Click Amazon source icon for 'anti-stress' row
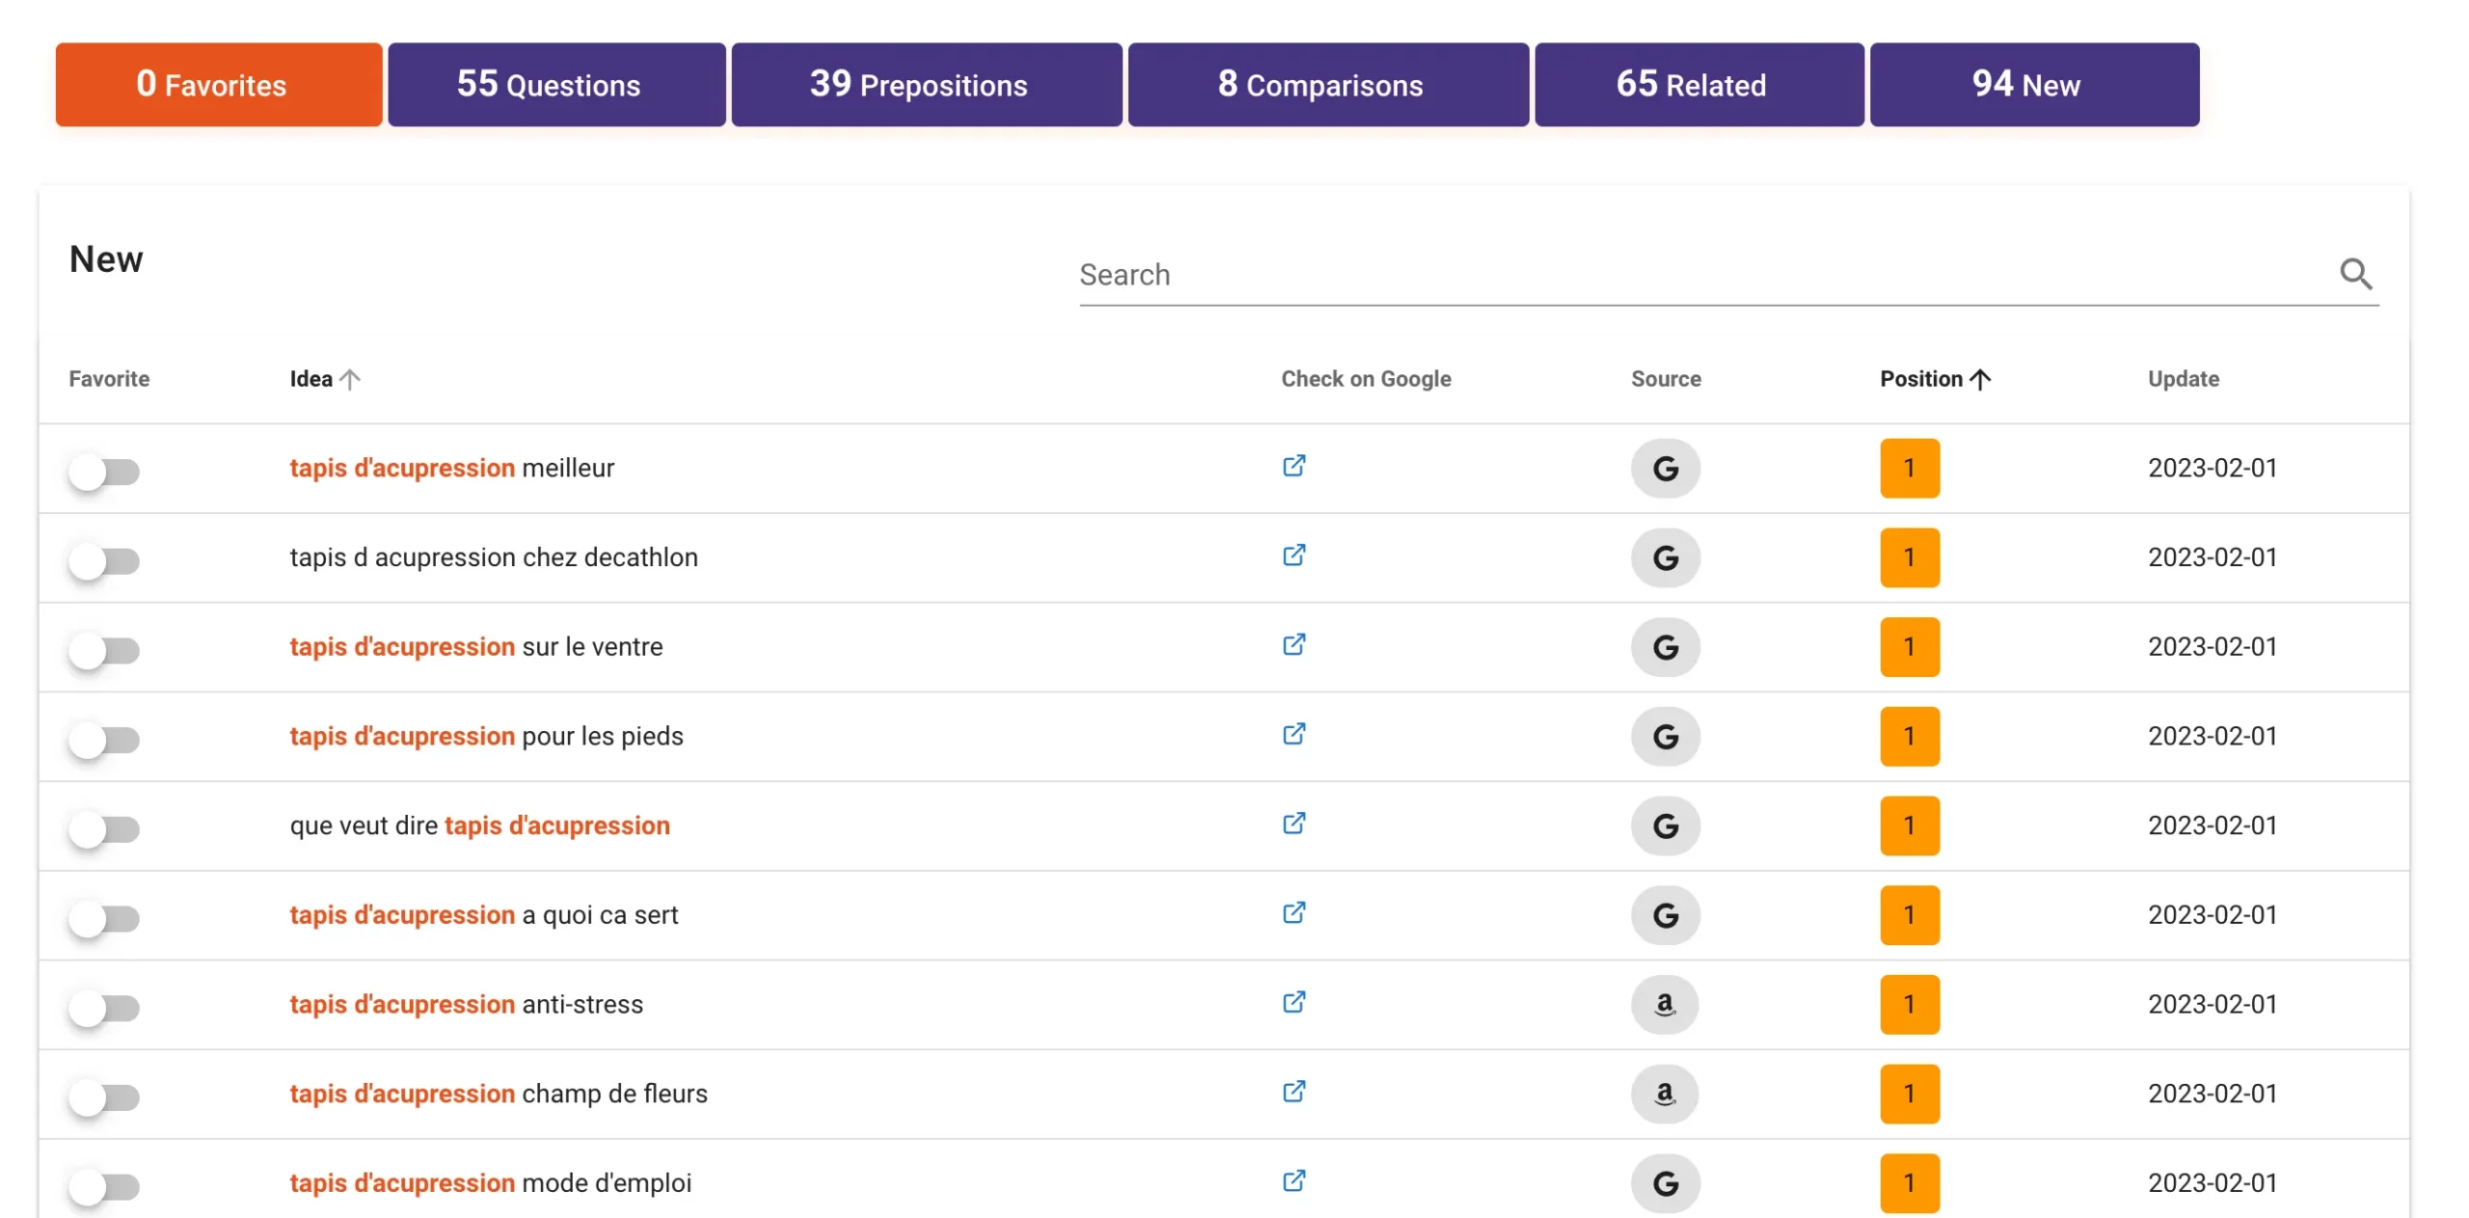Viewport: 2469px width, 1218px height. [1665, 1004]
